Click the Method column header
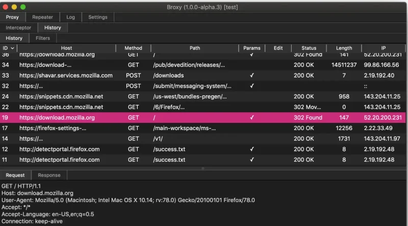This screenshot has height=226, width=408. coord(133,48)
